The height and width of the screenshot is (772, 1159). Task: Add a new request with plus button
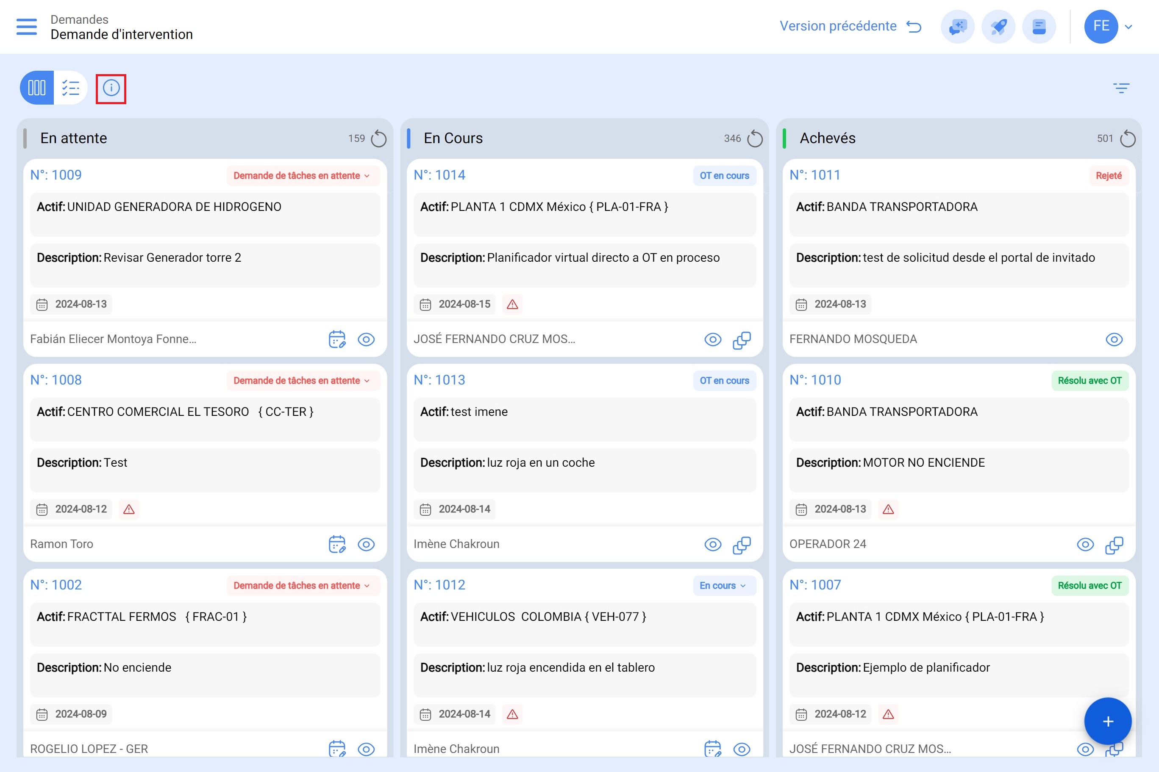pyautogui.click(x=1108, y=721)
